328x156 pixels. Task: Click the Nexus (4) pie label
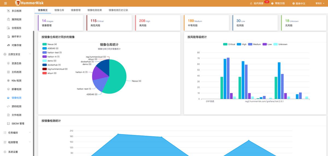[136, 81]
